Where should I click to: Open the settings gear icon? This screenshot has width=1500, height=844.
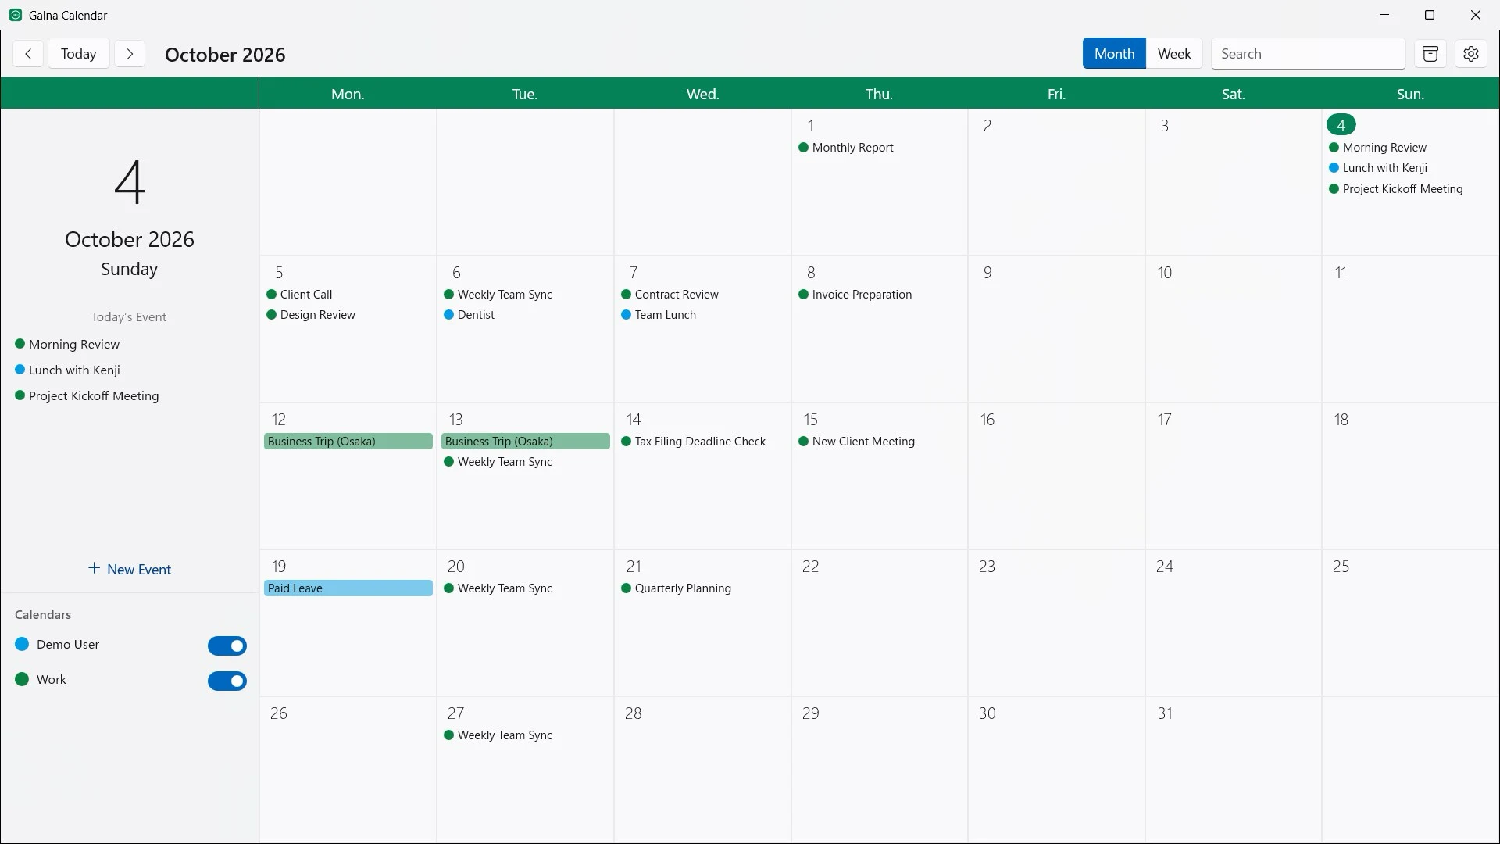click(x=1471, y=54)
